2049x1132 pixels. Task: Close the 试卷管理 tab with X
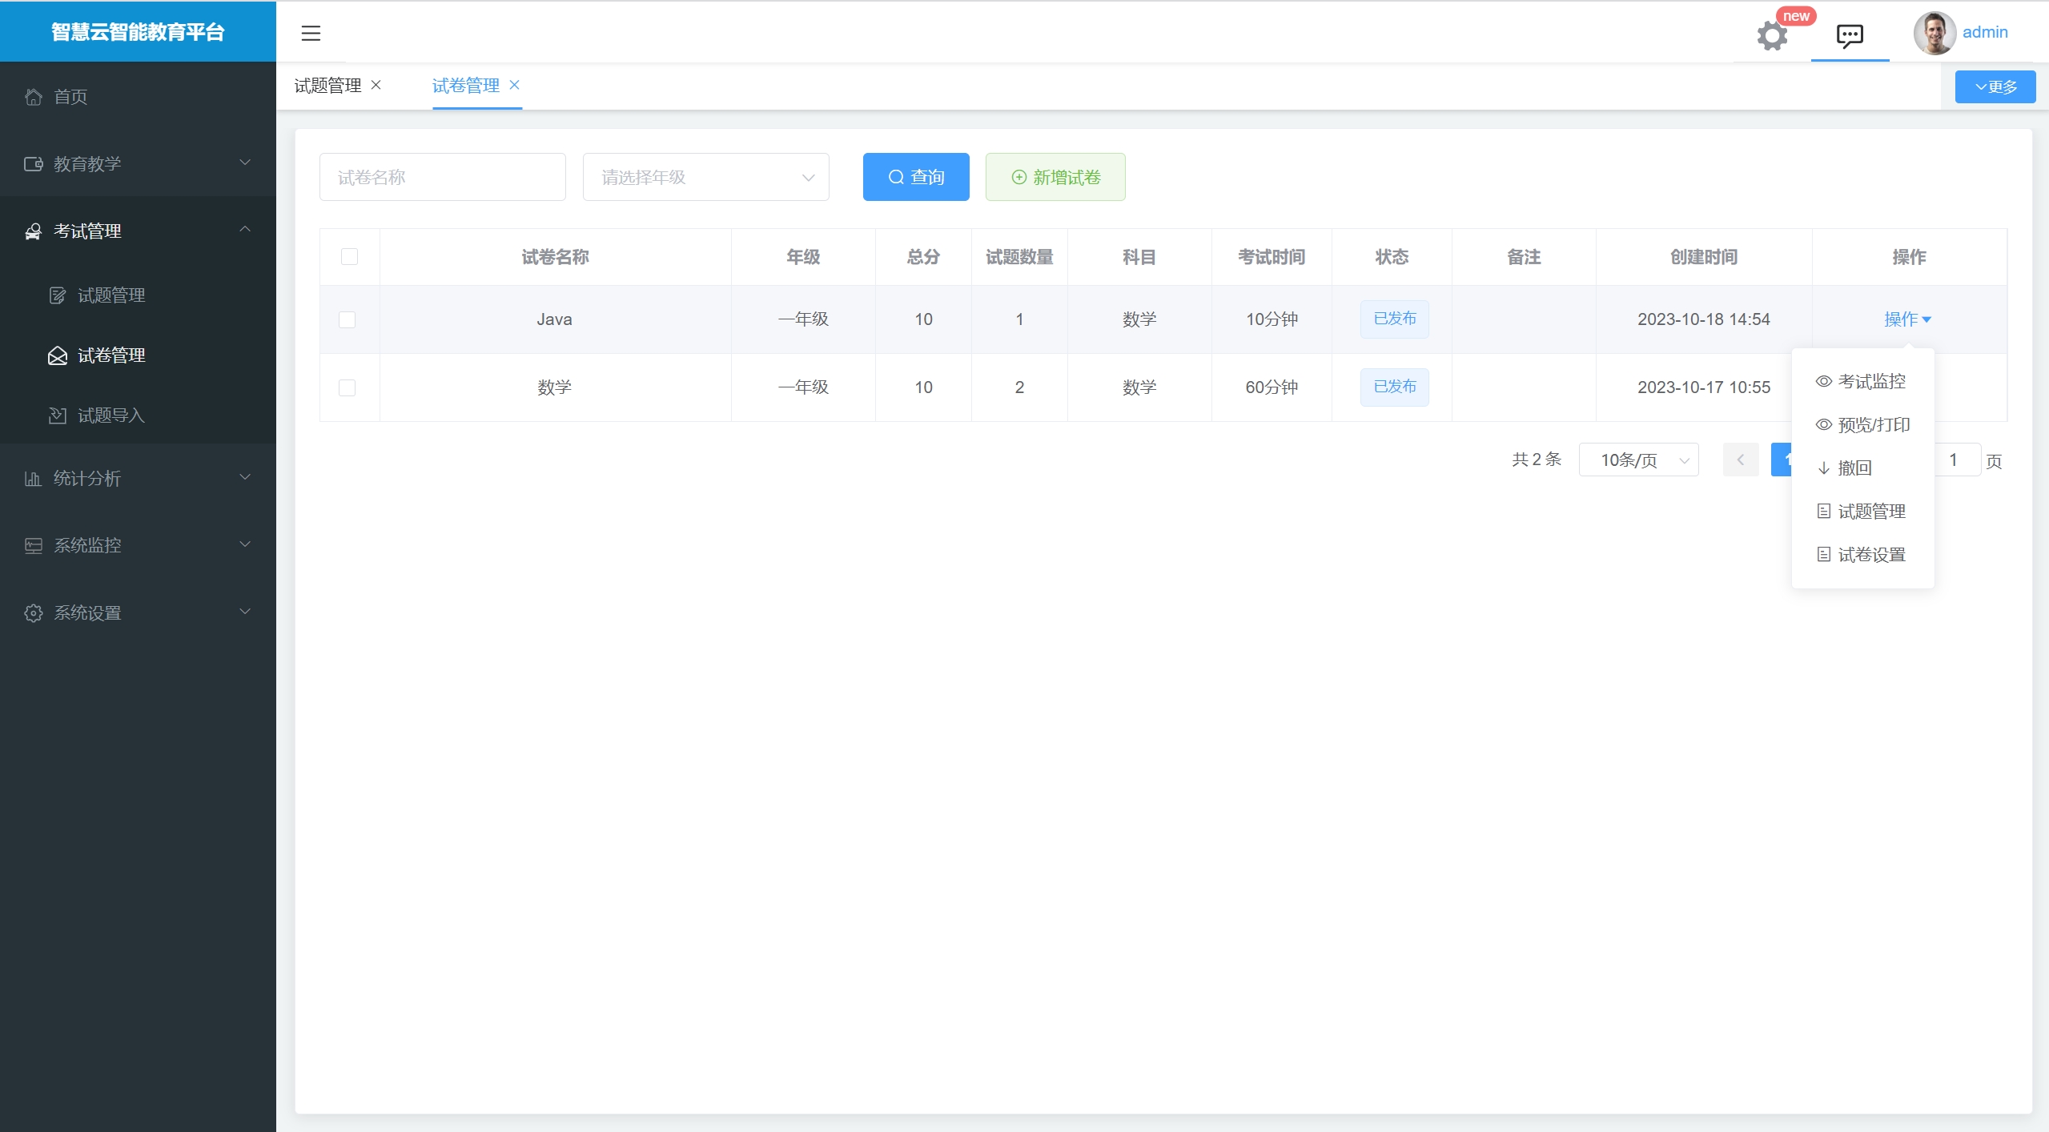(x=515, y=85)
